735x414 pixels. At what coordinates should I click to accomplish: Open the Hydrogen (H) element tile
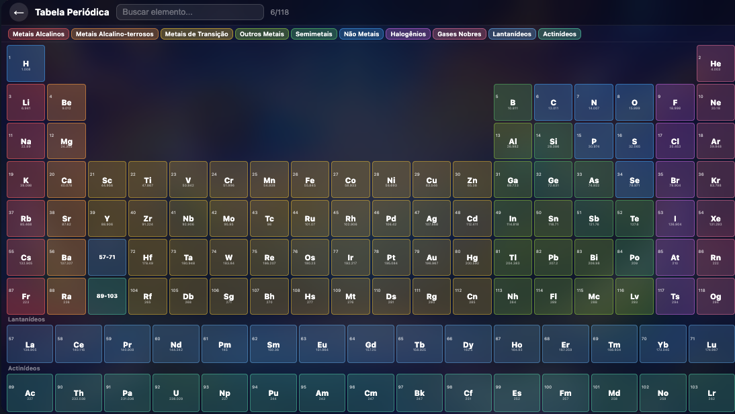coord(26,64)
